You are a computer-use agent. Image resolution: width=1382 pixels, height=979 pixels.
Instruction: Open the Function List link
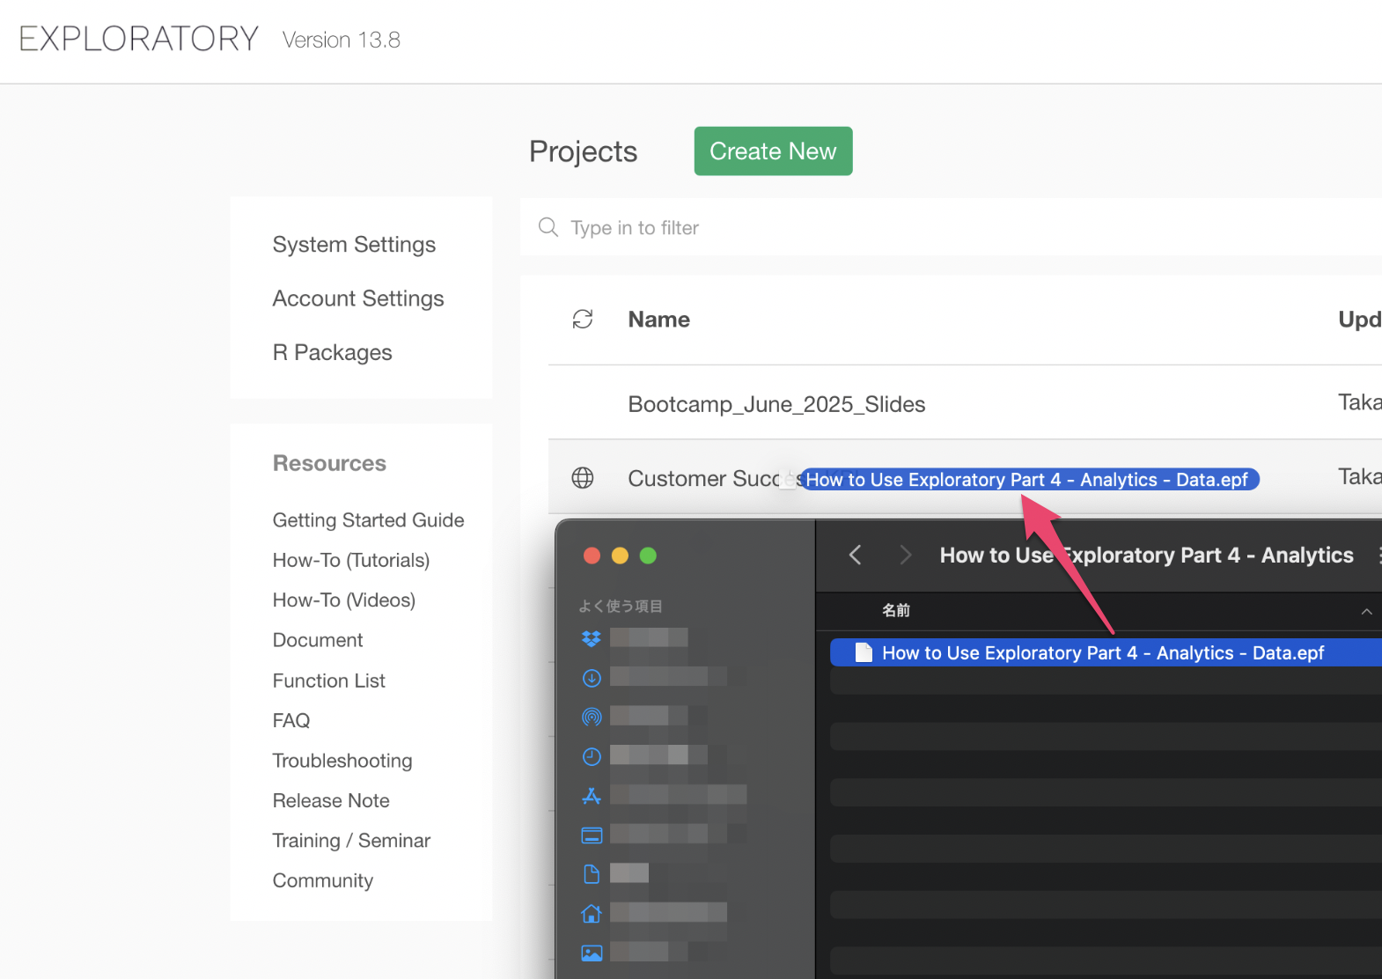click(329, 681)
